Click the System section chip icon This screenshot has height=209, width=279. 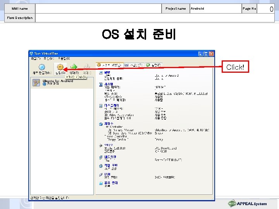101,84
